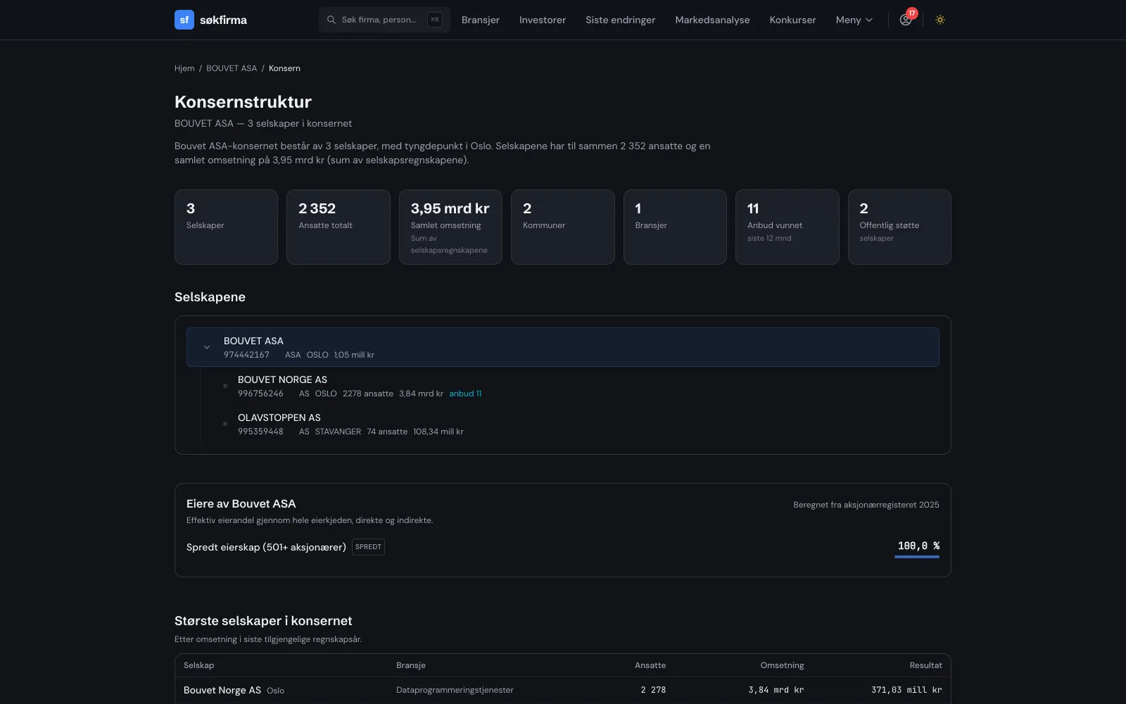Open the anbud 11 link

pyautogui.click(x=465, y=394)
